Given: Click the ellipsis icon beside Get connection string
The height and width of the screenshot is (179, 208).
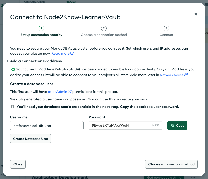Looking at the screenshot, I should (x=193, y=177).
